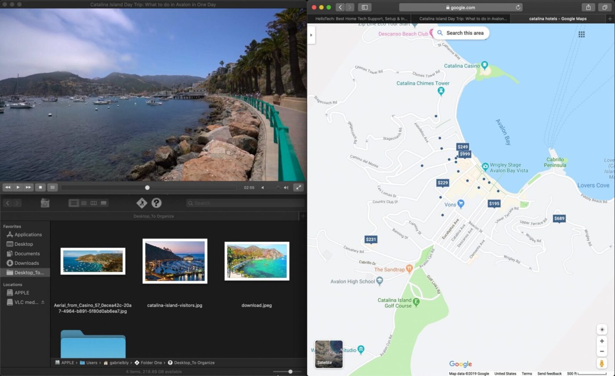Go back in Finder
This screenshot has height=376, width=615.
coord(8,203)
